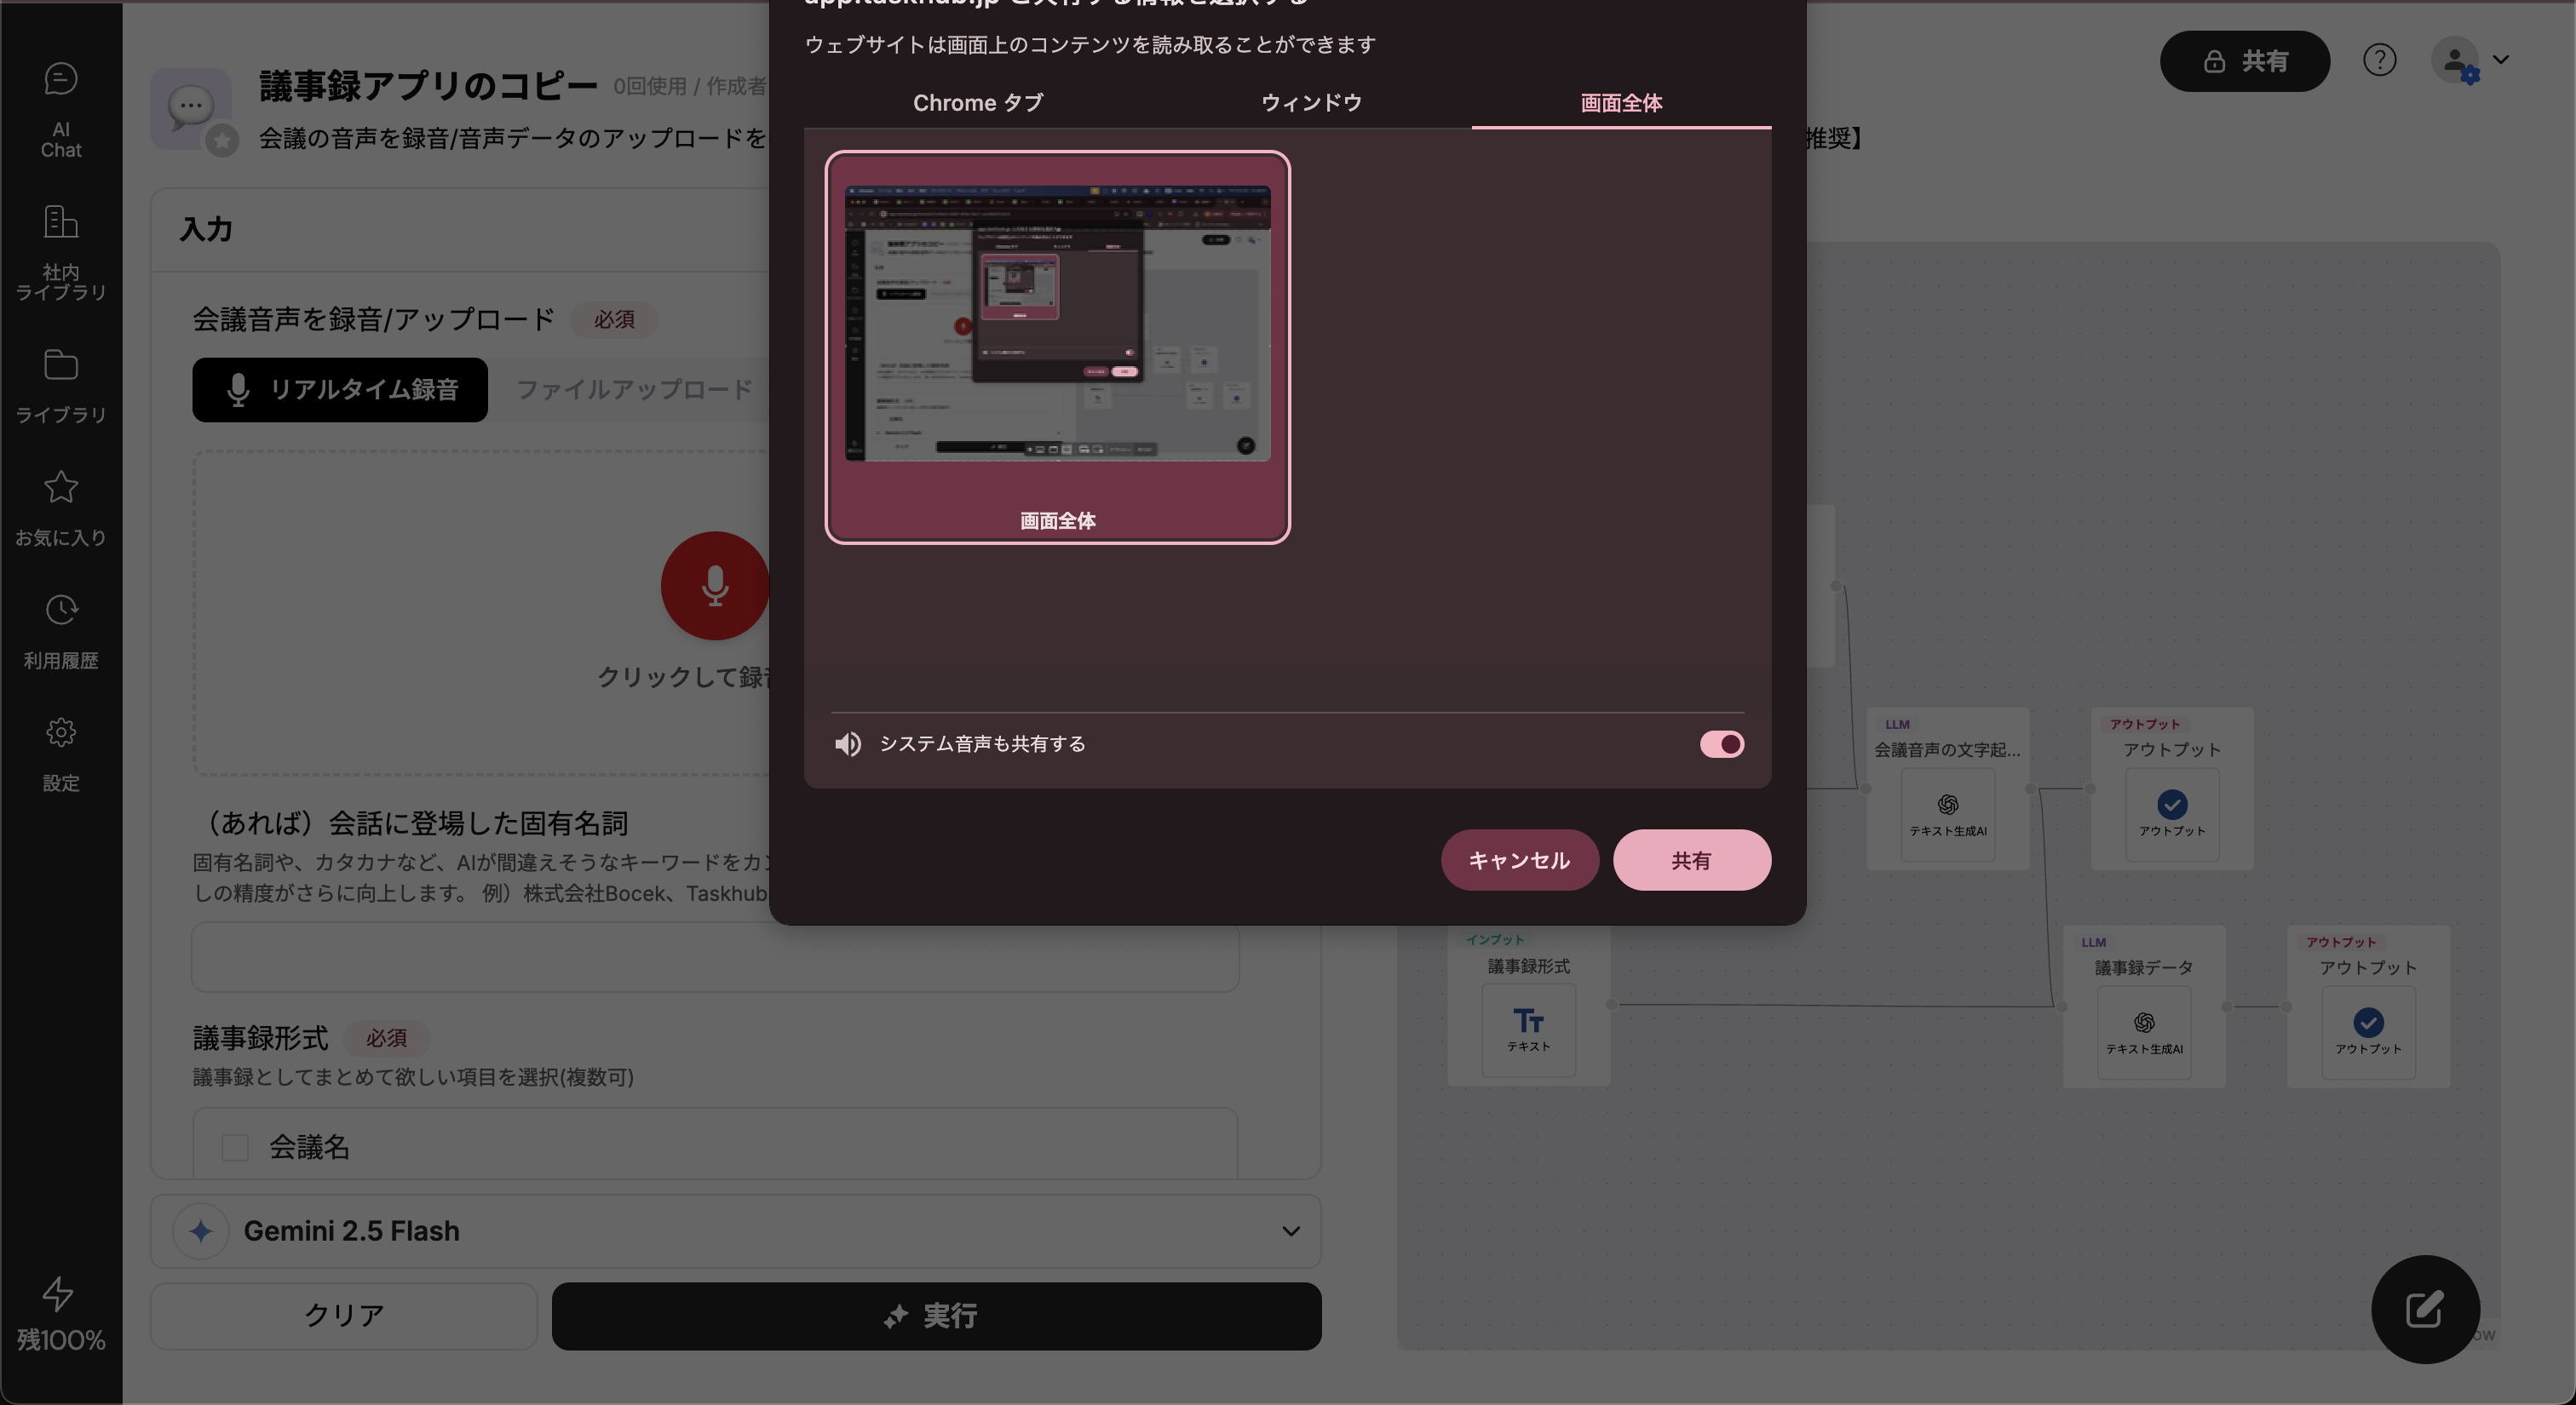This screenshot has height=1405, width=2576.
Task: Select リアルタイム録音 mode
Action: point(340,390)
